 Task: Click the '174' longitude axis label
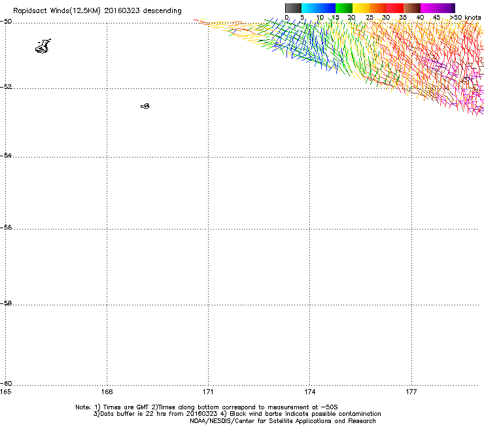pos(309,392)
